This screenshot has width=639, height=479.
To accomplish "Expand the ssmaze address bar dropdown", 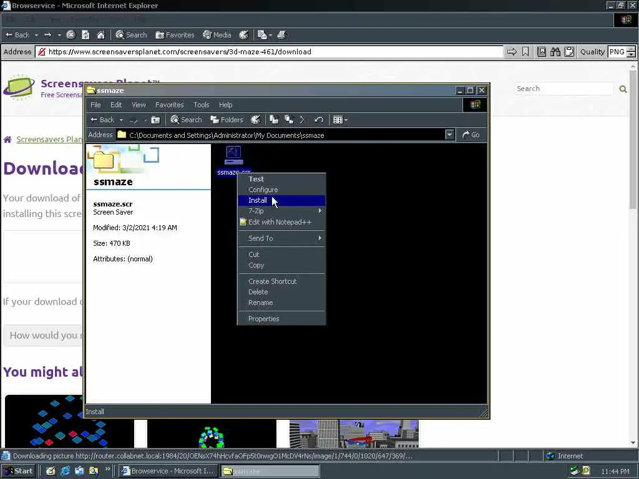I will tap(449, 135).
